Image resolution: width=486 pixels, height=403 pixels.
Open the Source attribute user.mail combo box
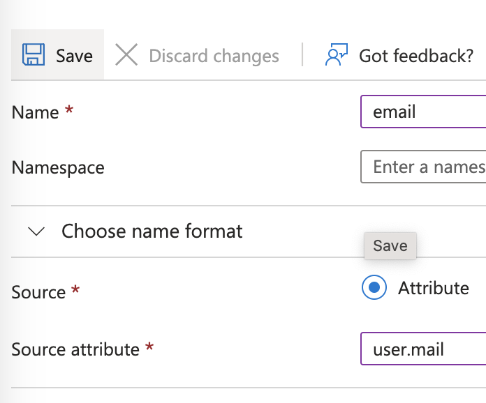click(x=423, y=349)
